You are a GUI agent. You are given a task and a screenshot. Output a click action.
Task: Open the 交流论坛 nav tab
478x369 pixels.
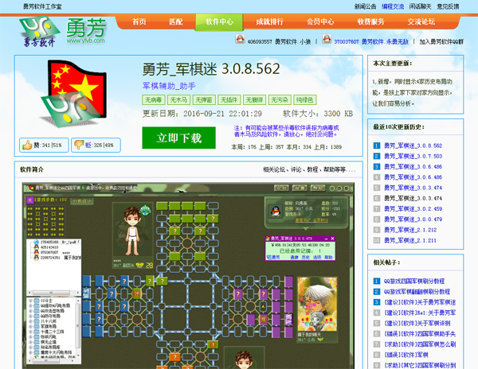point(421,21)
